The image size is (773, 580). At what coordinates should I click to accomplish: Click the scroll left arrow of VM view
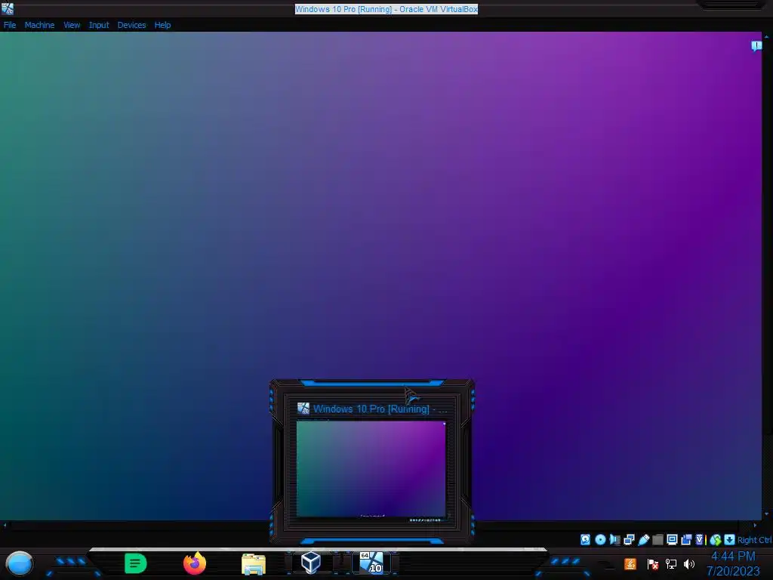pos(5,525)
